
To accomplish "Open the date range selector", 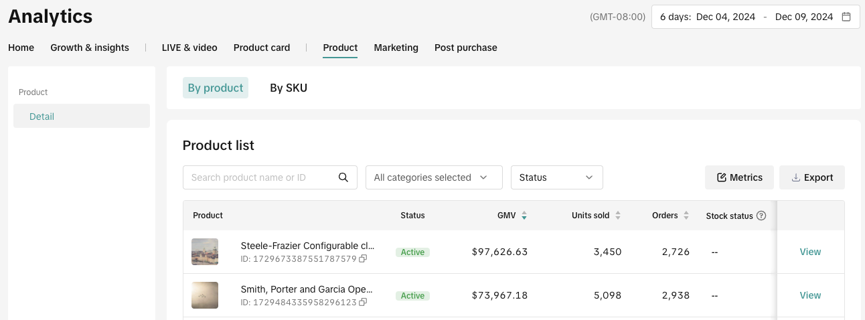I will (755, 17).
